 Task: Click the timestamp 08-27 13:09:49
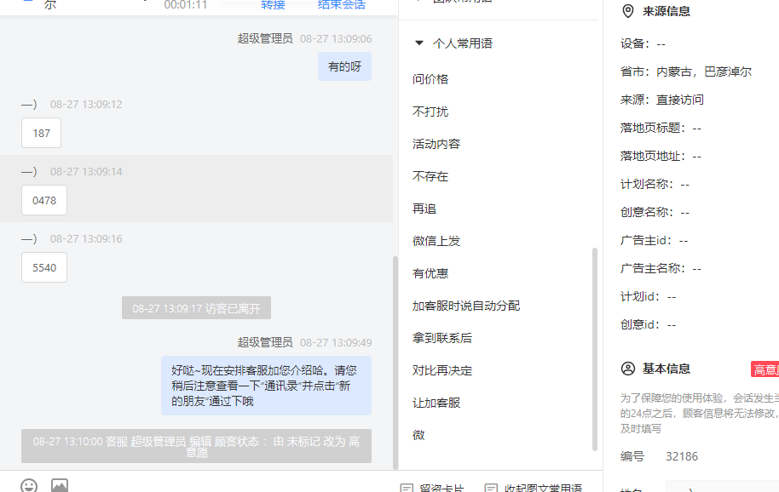(x=336, y=342)
